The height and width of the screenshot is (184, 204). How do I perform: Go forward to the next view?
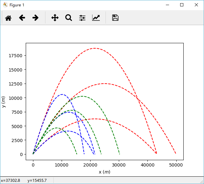35,18
